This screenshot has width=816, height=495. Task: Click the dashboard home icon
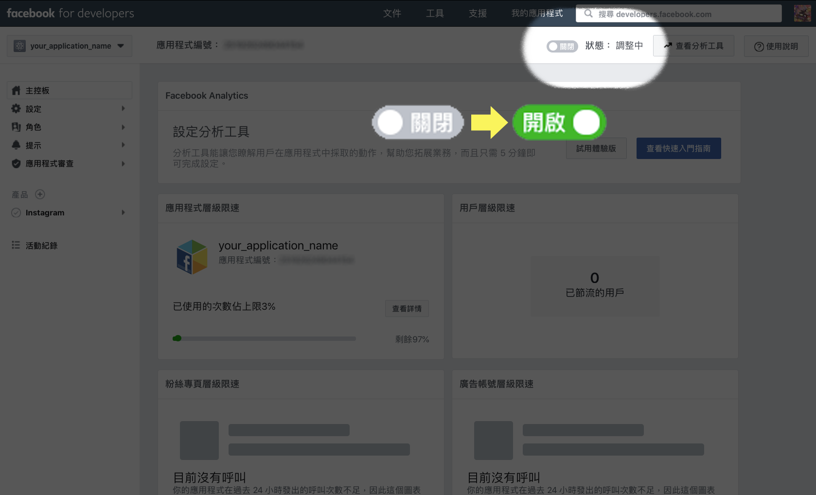(16, 90)
